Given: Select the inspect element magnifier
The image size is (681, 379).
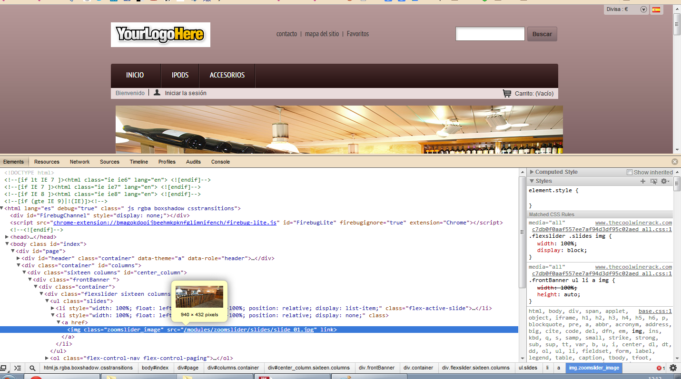Looking at the screenshot, I should [32, 368].
